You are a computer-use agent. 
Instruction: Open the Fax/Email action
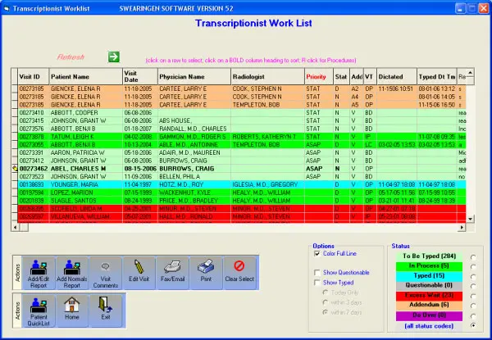(x=172, y=274)
